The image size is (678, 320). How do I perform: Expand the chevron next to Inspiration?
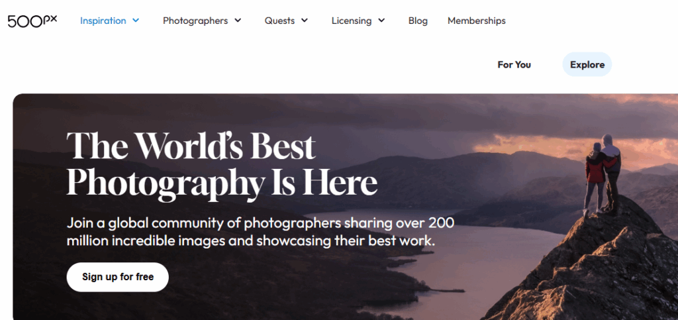click(136, 20)
